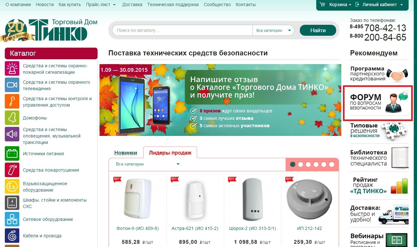
Task: Jump to the last carousel dot
Action: 331,164
